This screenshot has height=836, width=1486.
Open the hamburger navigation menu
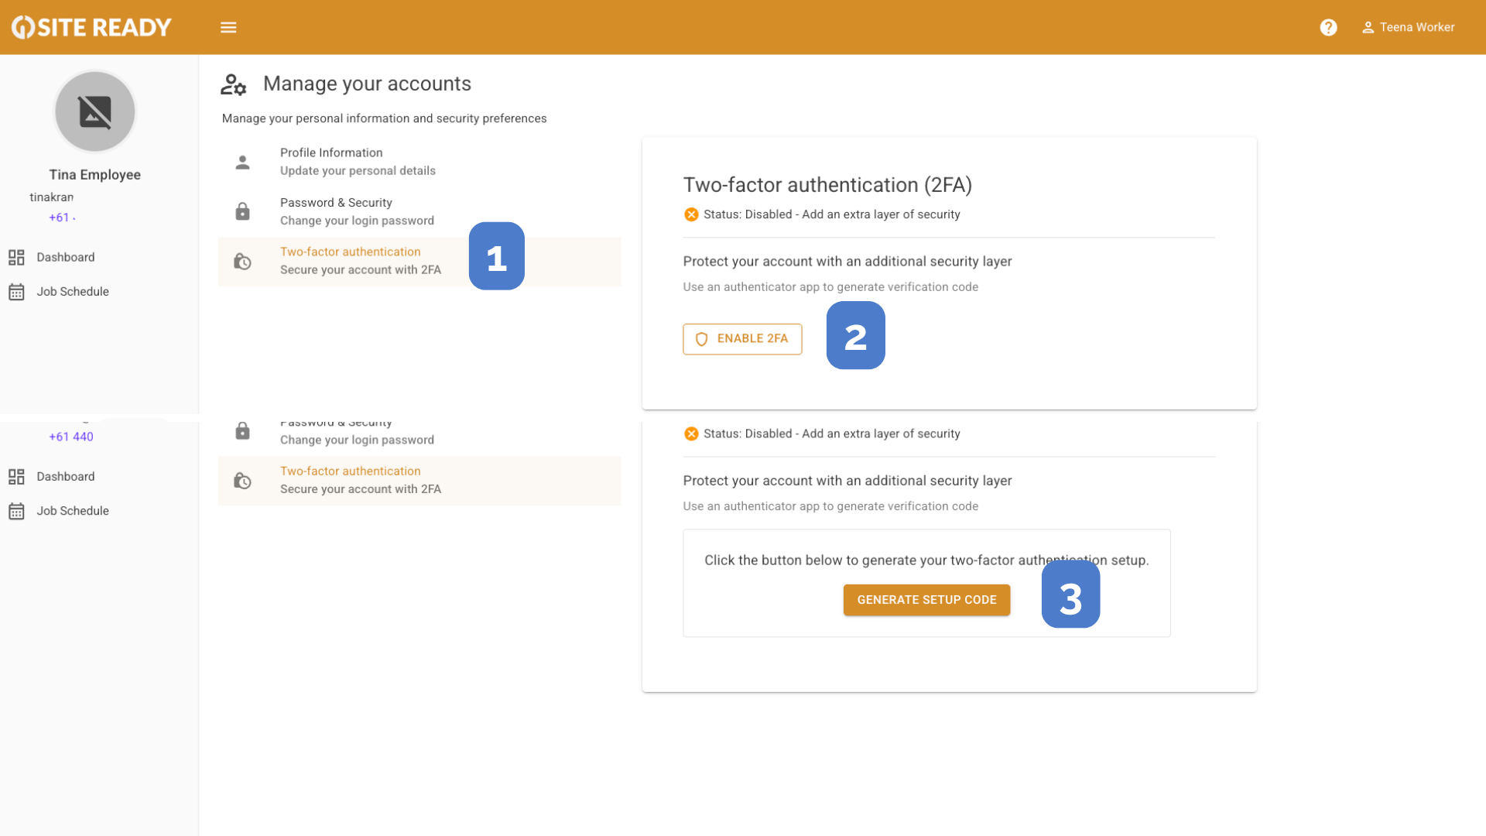tap(228, 28)
